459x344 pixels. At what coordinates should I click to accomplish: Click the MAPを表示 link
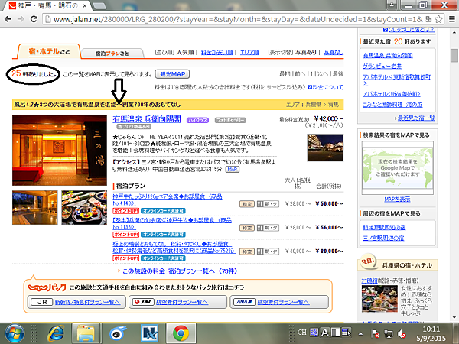(397, 200)
